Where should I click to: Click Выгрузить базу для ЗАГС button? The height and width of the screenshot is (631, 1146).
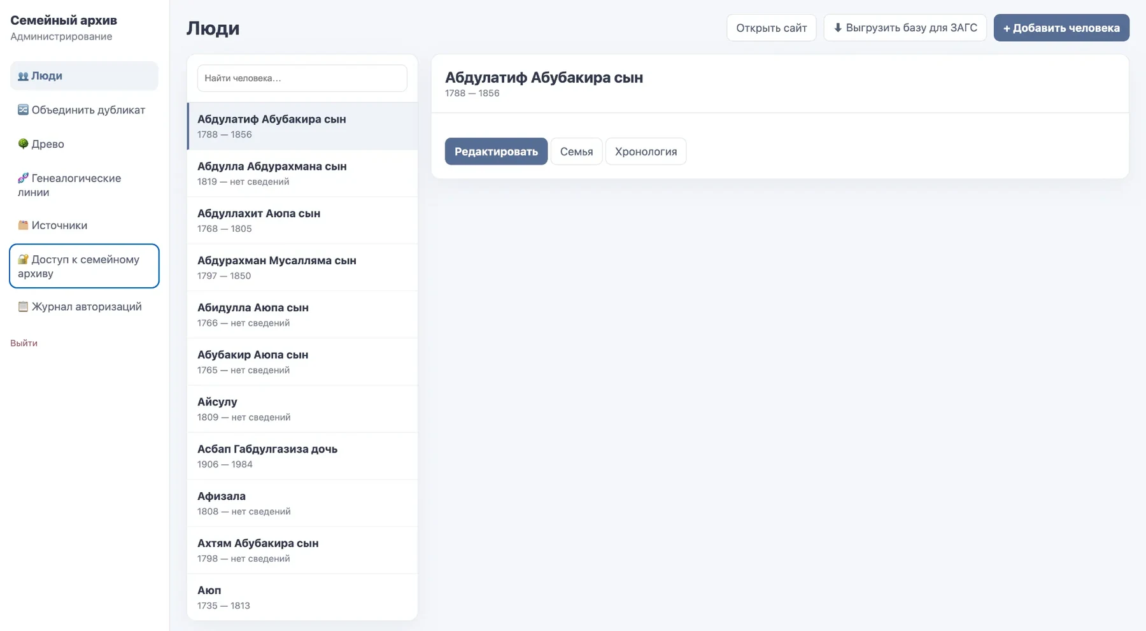pyautogui.click(x=905, y=28)
